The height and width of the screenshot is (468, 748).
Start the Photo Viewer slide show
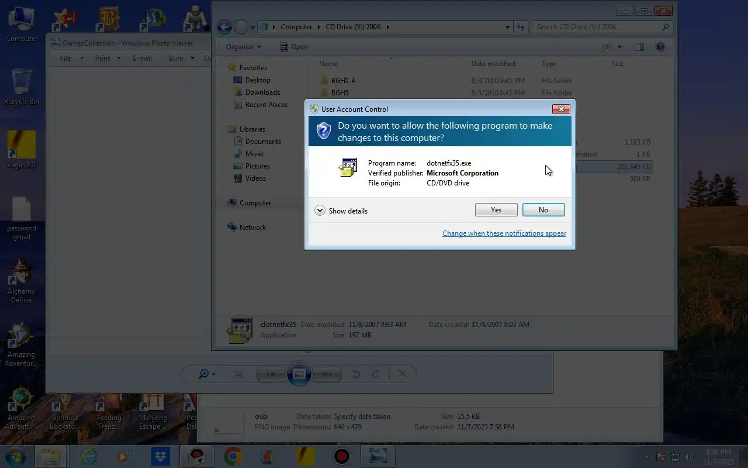pyautogui.click(x=299, y=374)
